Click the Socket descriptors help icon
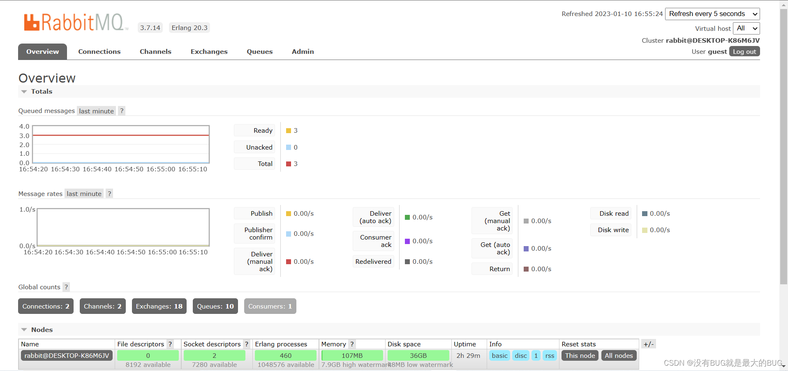Screen dimensions: 788x371 pos(247,344)
